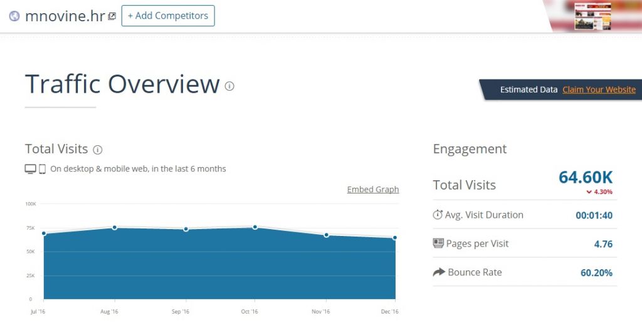Click the red 4.30% decrease indicator
642x333 pixels.
599,192
